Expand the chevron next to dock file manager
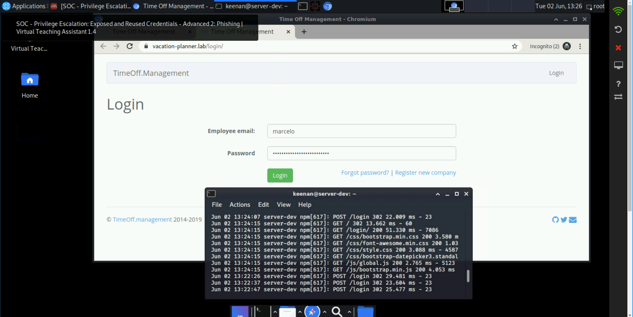This screenshot has height=317, width=633. pos(300,311)
